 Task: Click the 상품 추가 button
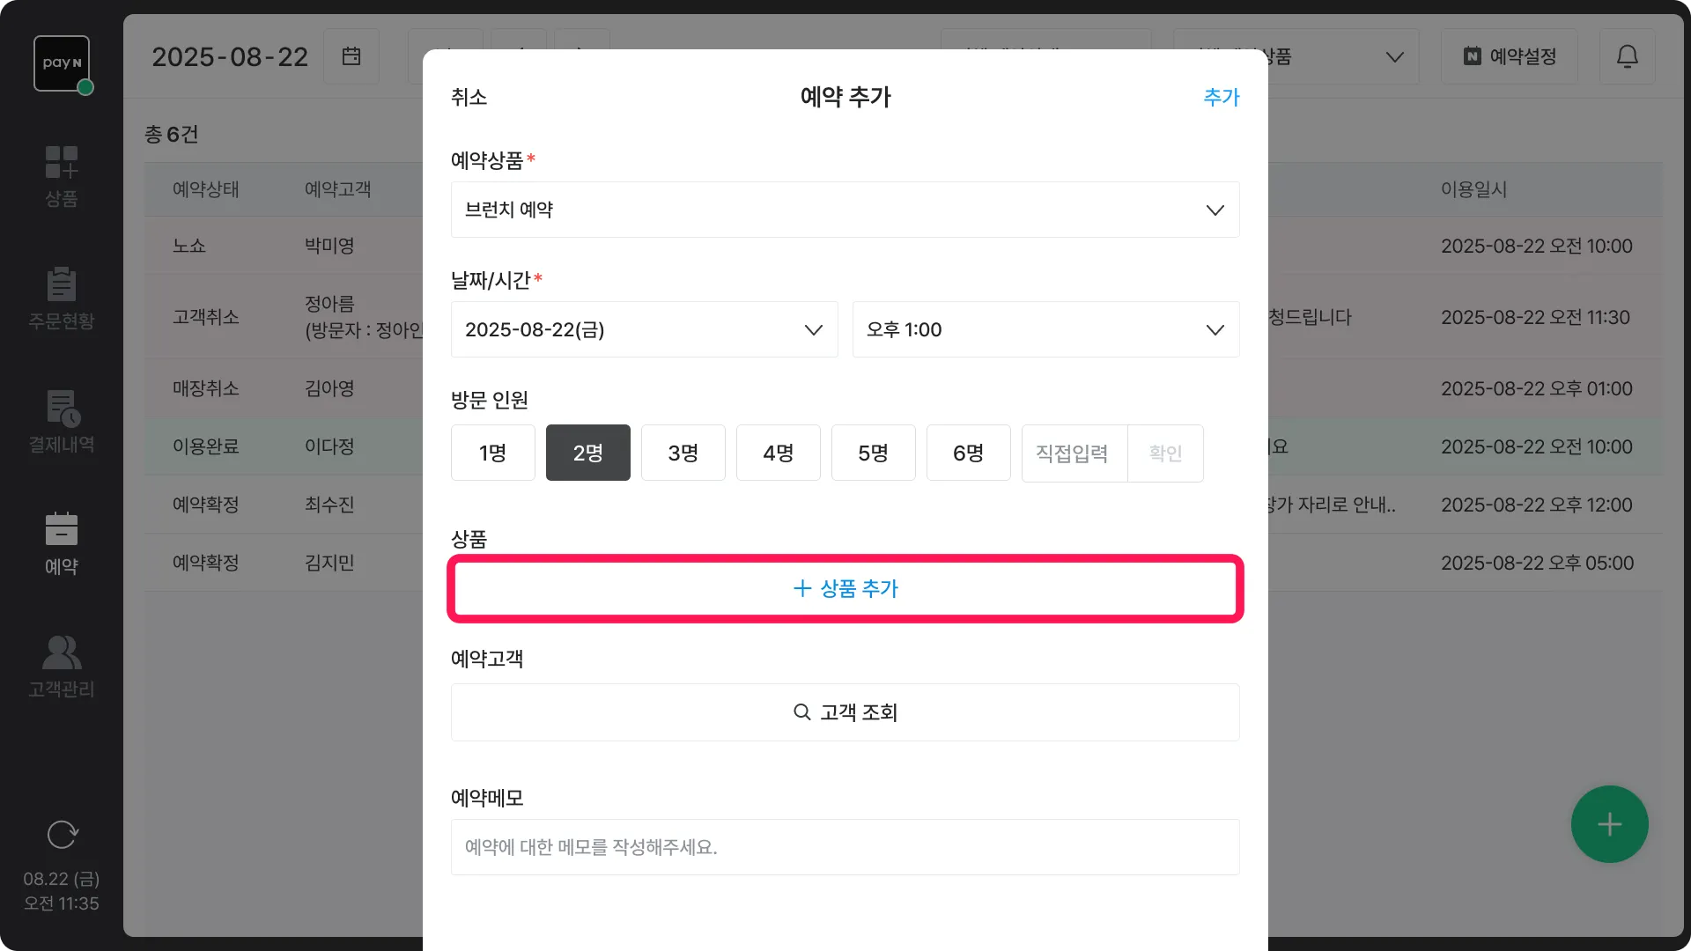[845, 588]
